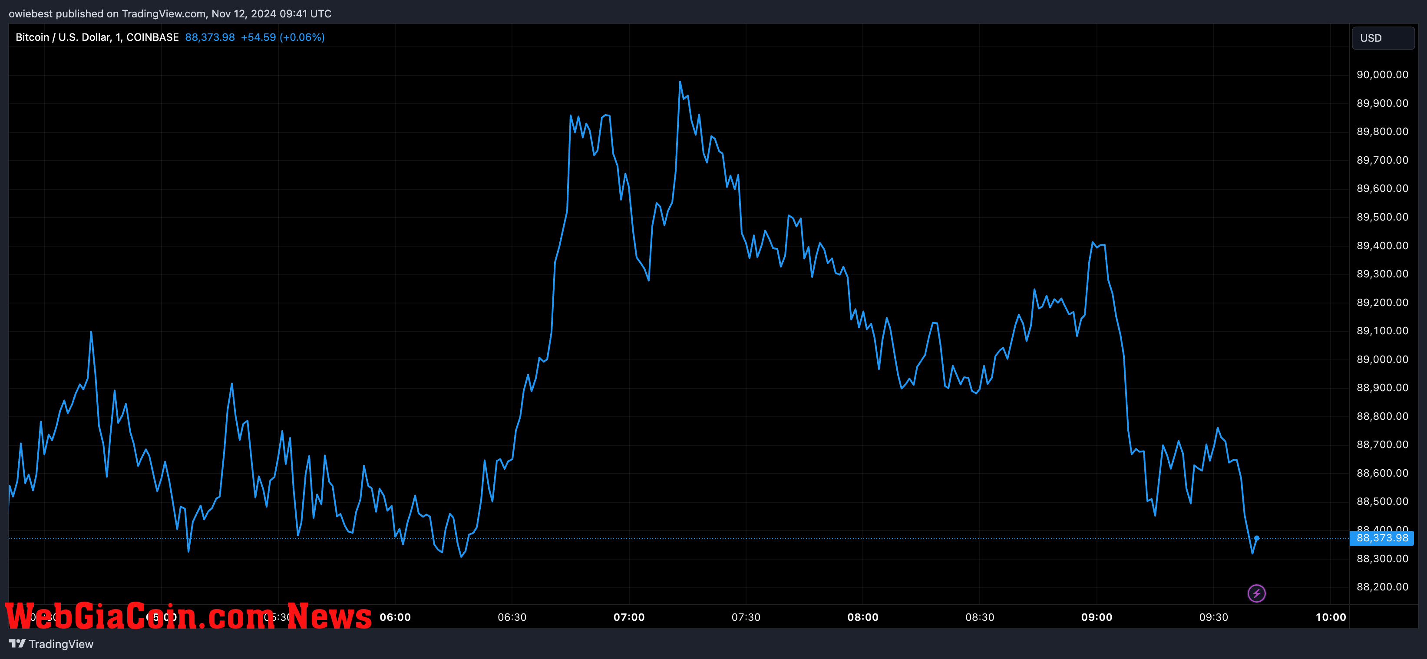
Task: Open the USD currency selector
Action: tap(1383, 38)
